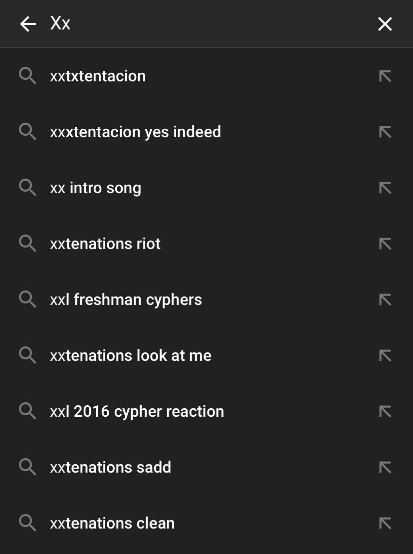Insert xx intro song via arrow icon
This screenshot has height=554, width=413.
point(385,188)
